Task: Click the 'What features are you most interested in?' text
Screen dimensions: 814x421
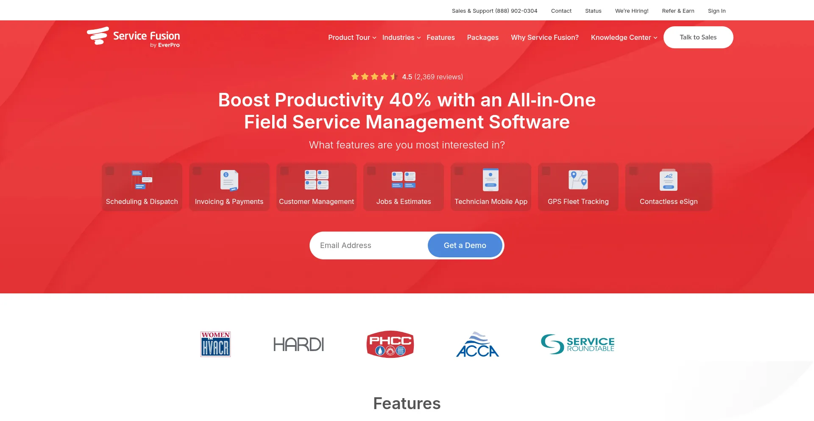Action: pos(407,145)
